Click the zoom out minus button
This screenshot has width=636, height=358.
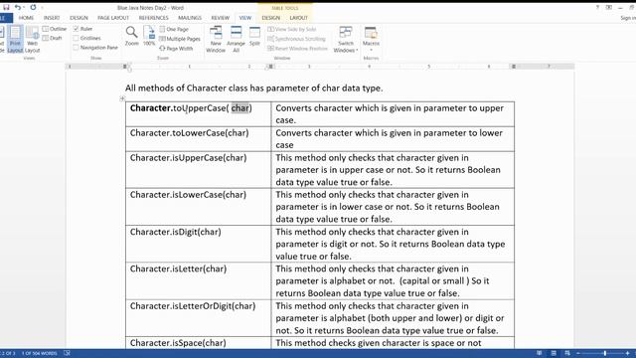click(x=578, y=353)
